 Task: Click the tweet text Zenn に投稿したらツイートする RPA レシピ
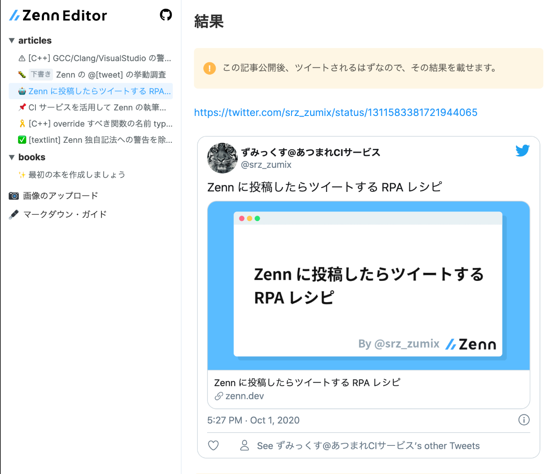point(325,187)
